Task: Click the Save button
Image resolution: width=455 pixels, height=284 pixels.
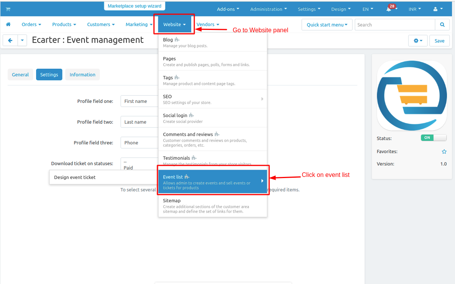Action: (x=439, y=41)
